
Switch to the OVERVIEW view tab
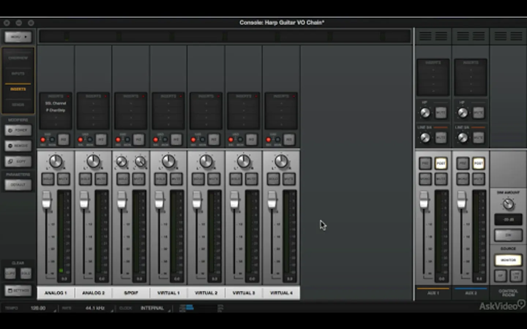(x=18, y=58)
